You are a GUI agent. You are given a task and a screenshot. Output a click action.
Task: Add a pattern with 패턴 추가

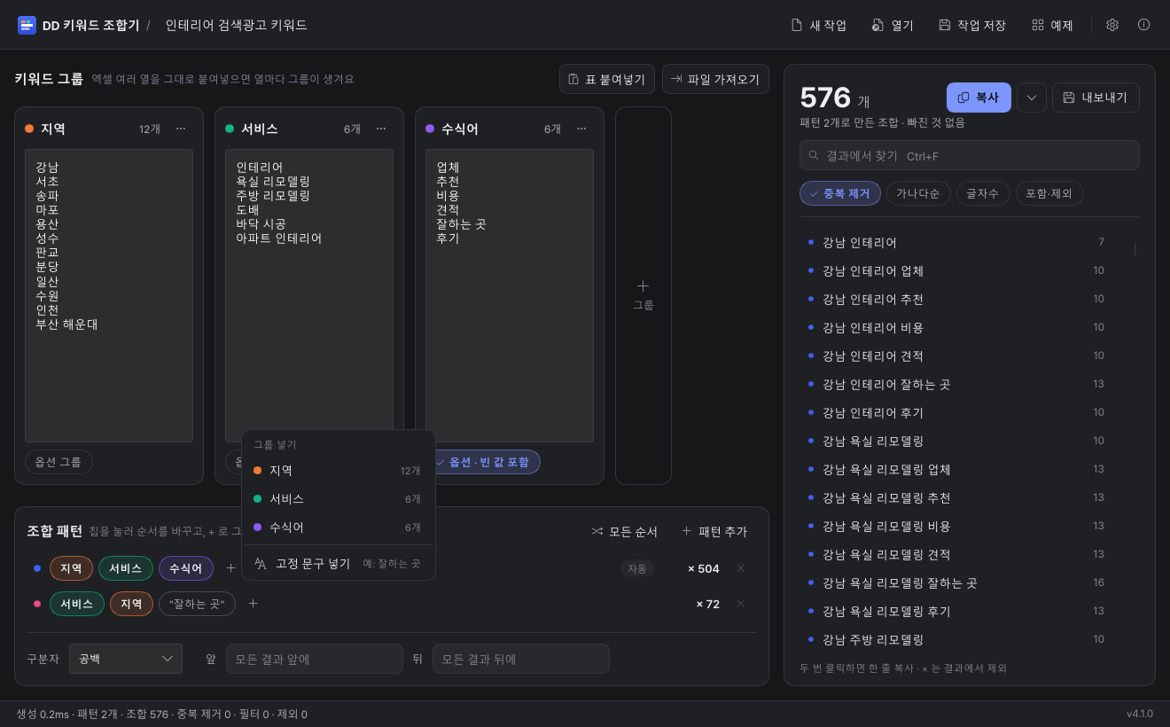click(714, 531)
